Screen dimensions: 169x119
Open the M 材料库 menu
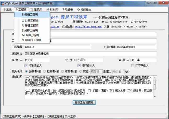tap(52, 10)
